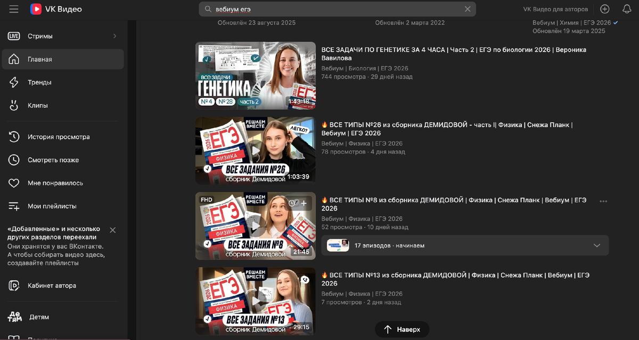This screenshot has height=340, width=639.
Task: Expand the Стримы chevron arrow
Action: pos(114,36)
